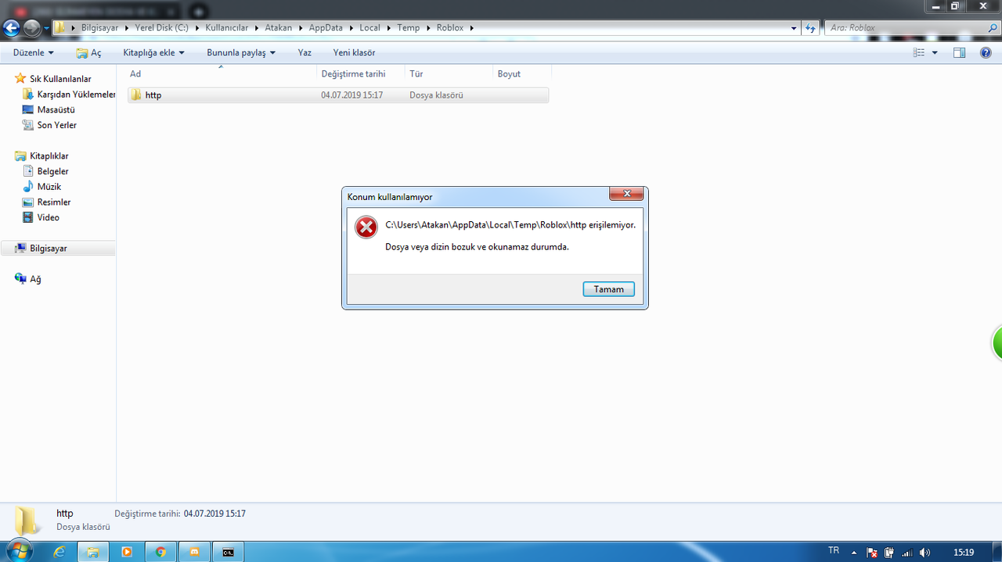1002x562 pixels.
Task: Open Internet Explorer from the taskbar
Action: (x=59, y=552)
